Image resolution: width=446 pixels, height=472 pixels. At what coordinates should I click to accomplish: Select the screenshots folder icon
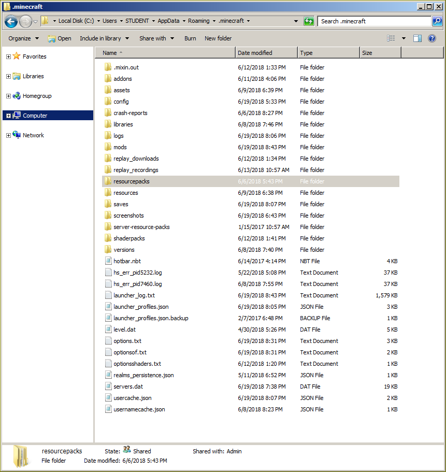coord(108,216)
